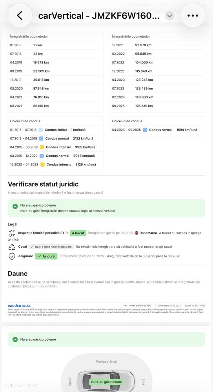Viewport: 213px width, 392px height.
Task: Click the ITP checklist inspection icon
Action: [12, 233]
